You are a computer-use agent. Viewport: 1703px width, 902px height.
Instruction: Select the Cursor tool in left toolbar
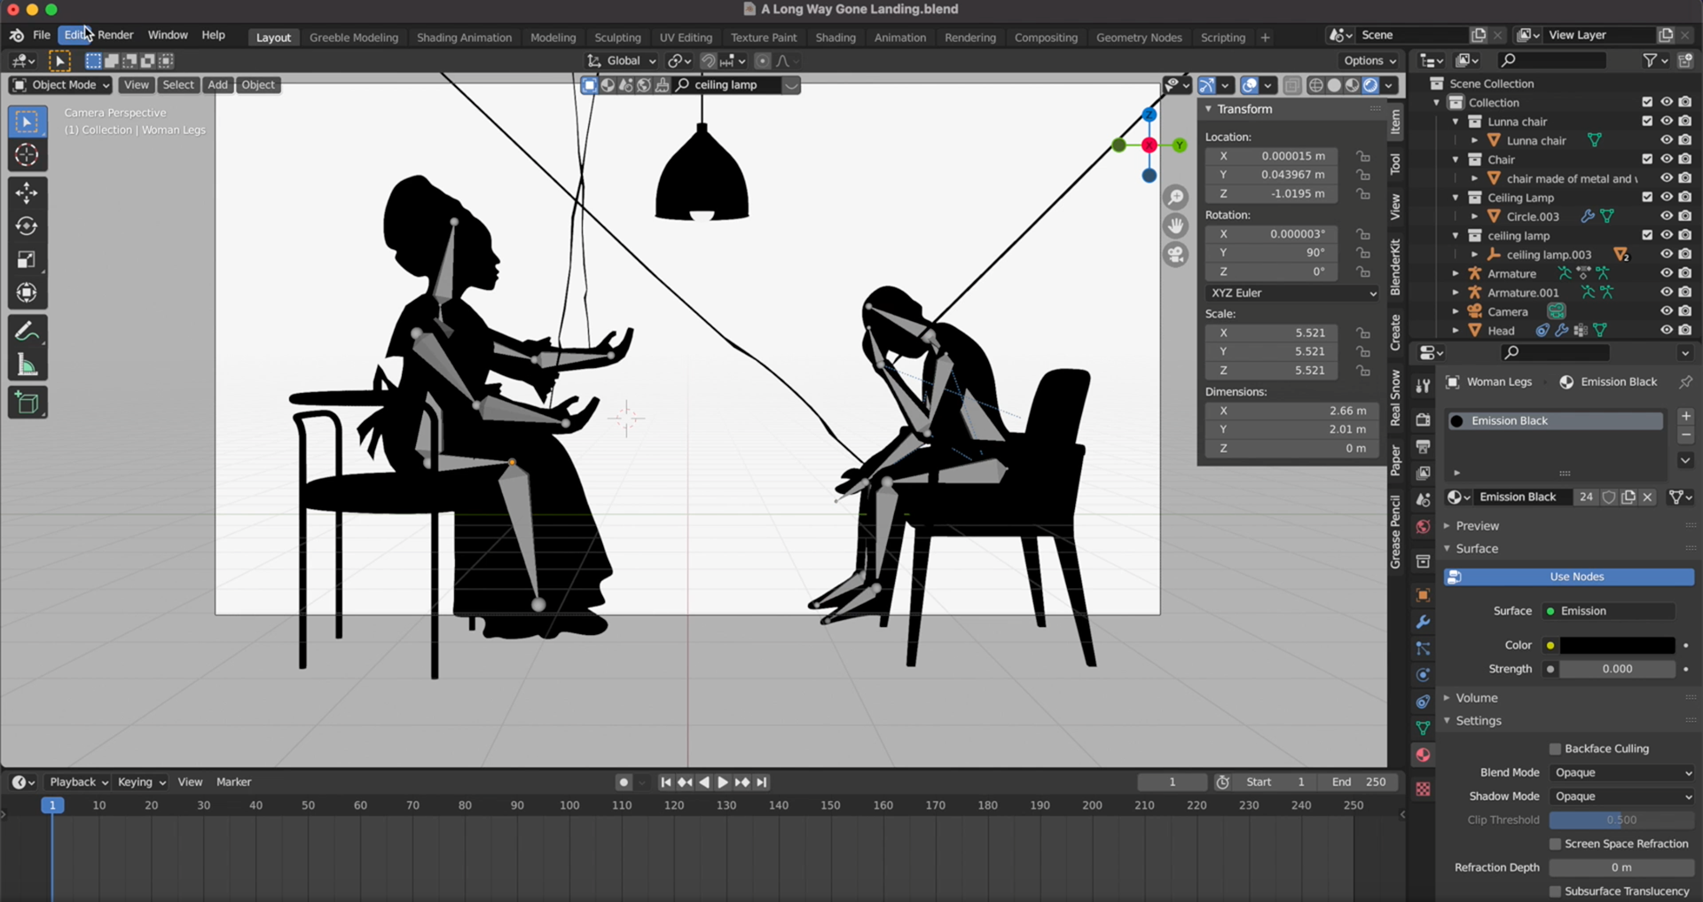tap(27, 155)
